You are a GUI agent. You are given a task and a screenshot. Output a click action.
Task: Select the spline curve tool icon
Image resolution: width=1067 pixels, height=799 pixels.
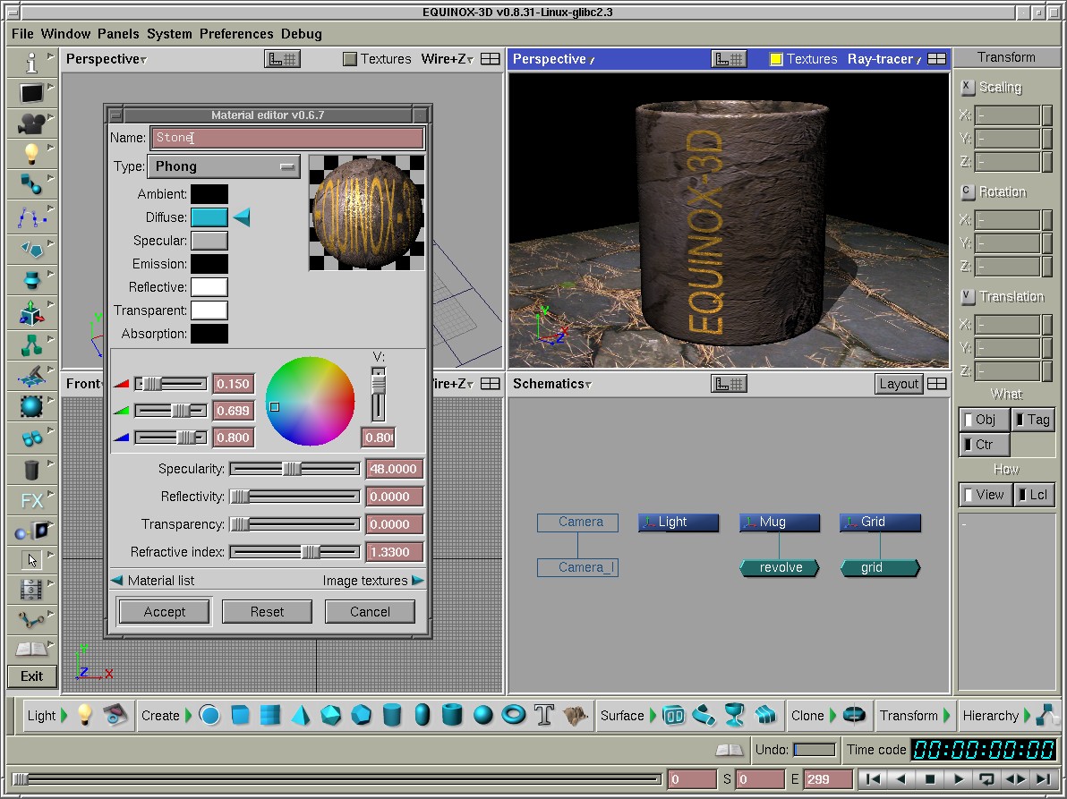coord(31,217)
